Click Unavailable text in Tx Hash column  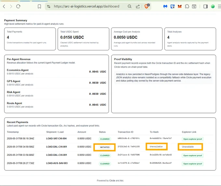(156, 147)
